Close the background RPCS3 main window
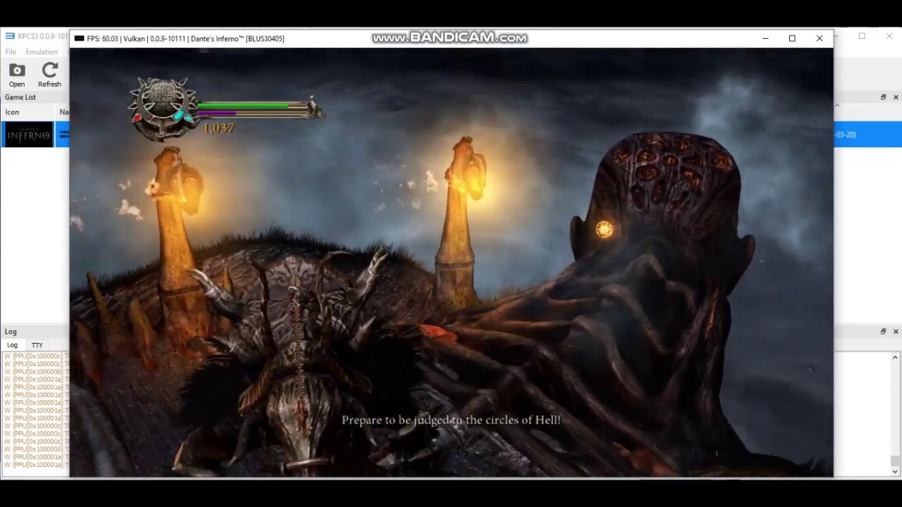Image resolution: width=902 pixels, height=507 pixels. click(x=889, y=36)
